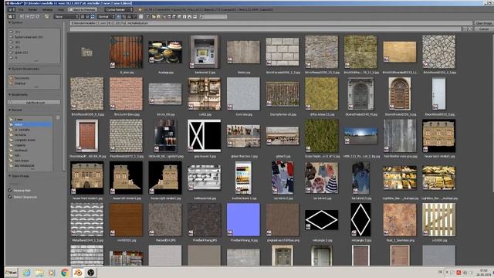
Task: Open Internet Explorer from taskbar
Action: [x=27, y=273]
